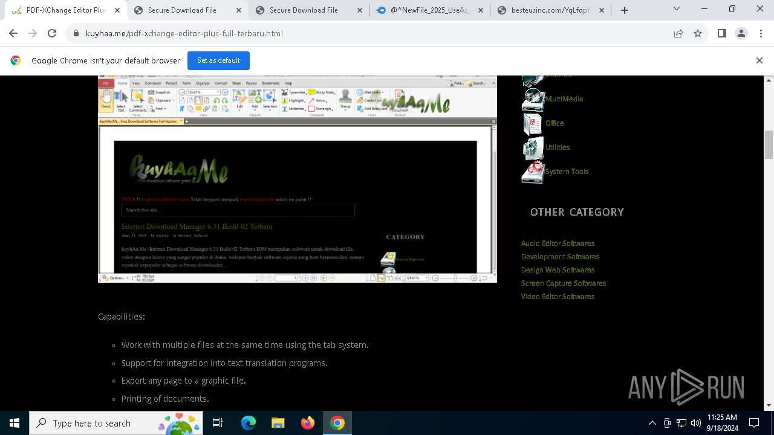
Task: Click the System Tools category link
Action: click(x=567, y=172)
